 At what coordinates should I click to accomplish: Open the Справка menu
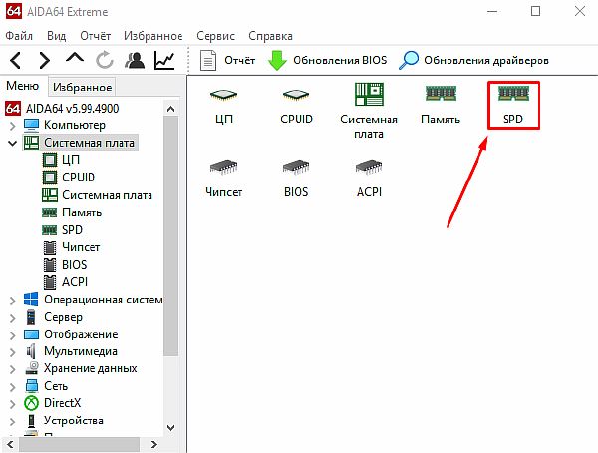point(270,36)
